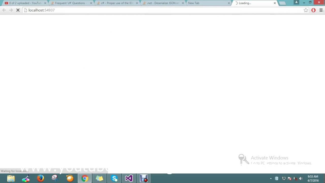Stop loading the page
The image size is (325, 183).
click(18, 10)
